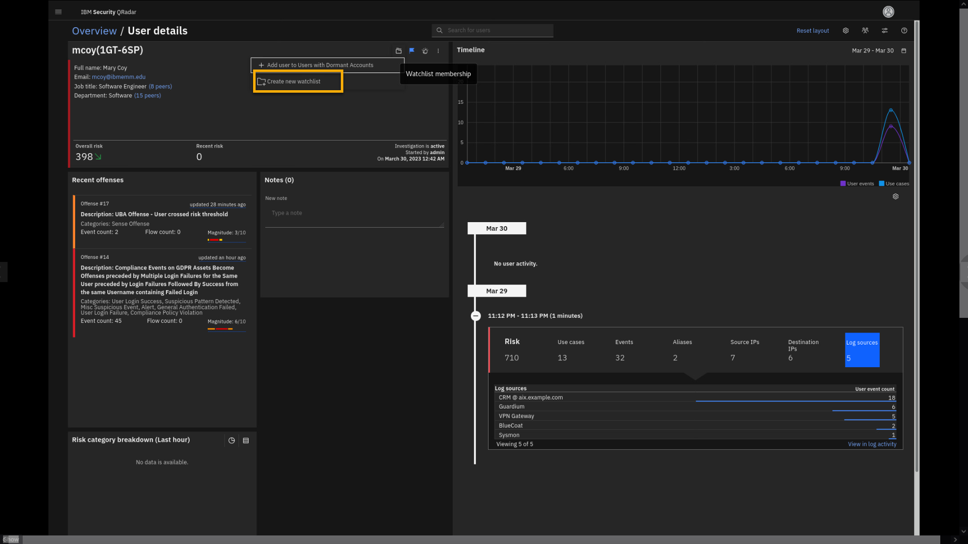
Task: Open the watchlist membership folder icon
Action: (x=398, y=50)
